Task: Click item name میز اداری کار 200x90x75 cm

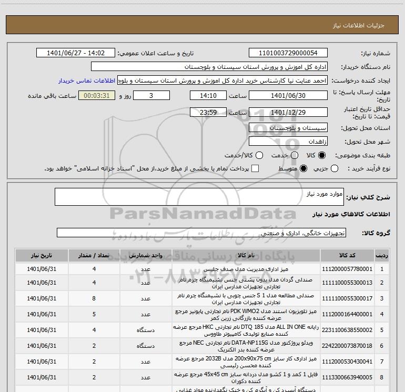Action: point(246,361)
